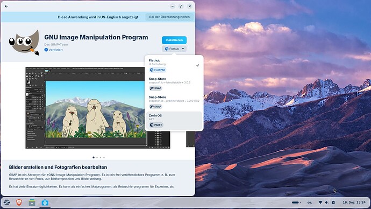Image resolution: width=371 pixels, height=209 pixels.
Task: Select the Zorin OS APT source
Action: pos(174,120)
